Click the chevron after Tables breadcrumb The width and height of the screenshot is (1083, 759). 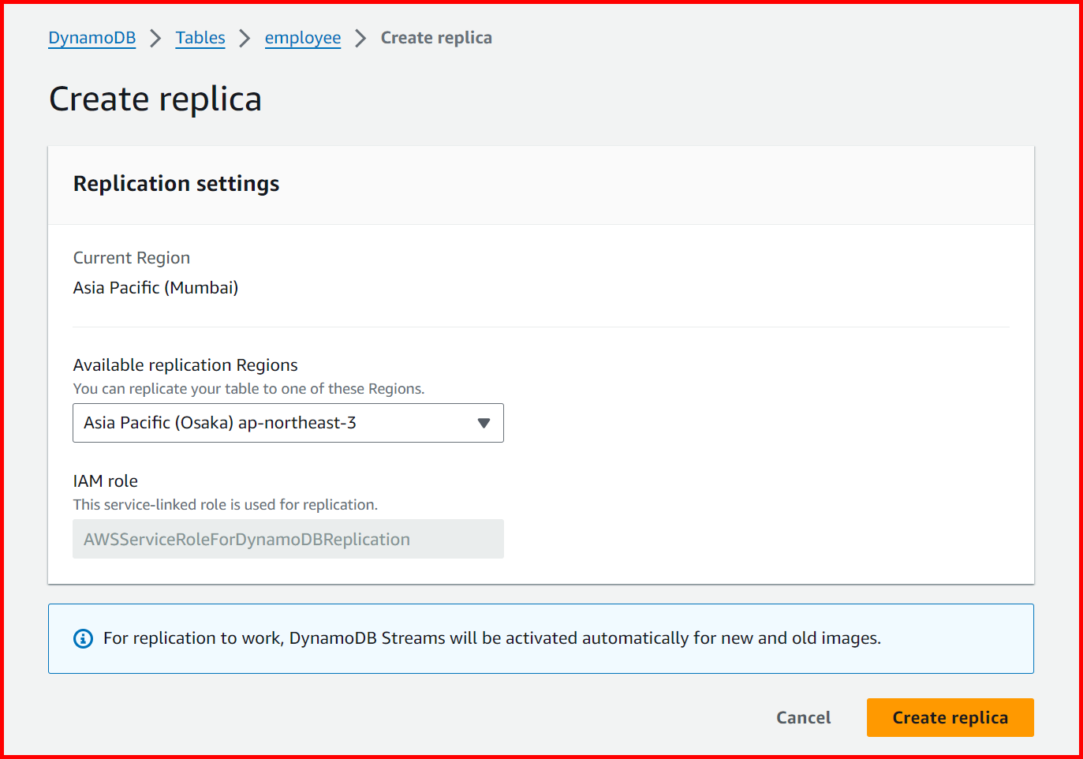tap(245, 37)
